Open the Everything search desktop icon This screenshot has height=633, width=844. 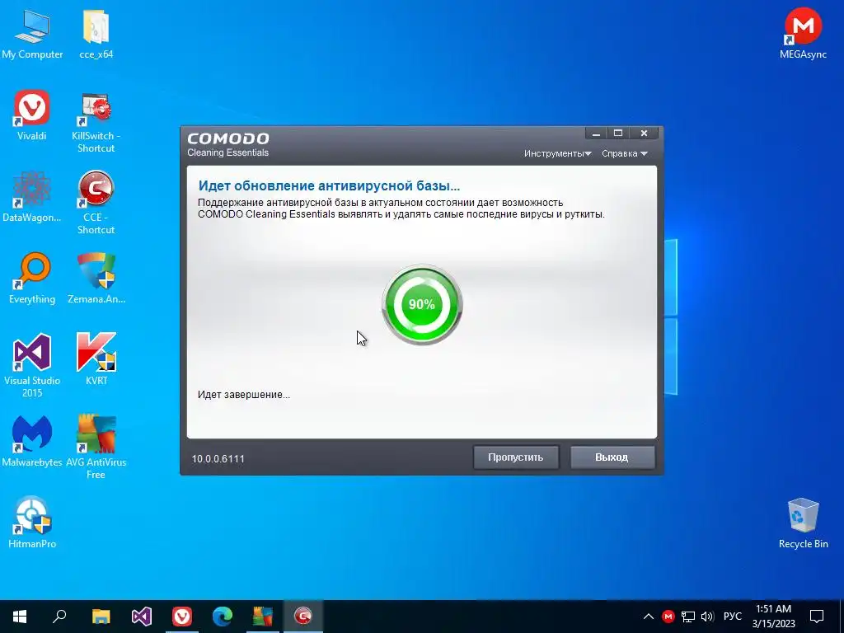pyautogui.click(x=32, y=279)
